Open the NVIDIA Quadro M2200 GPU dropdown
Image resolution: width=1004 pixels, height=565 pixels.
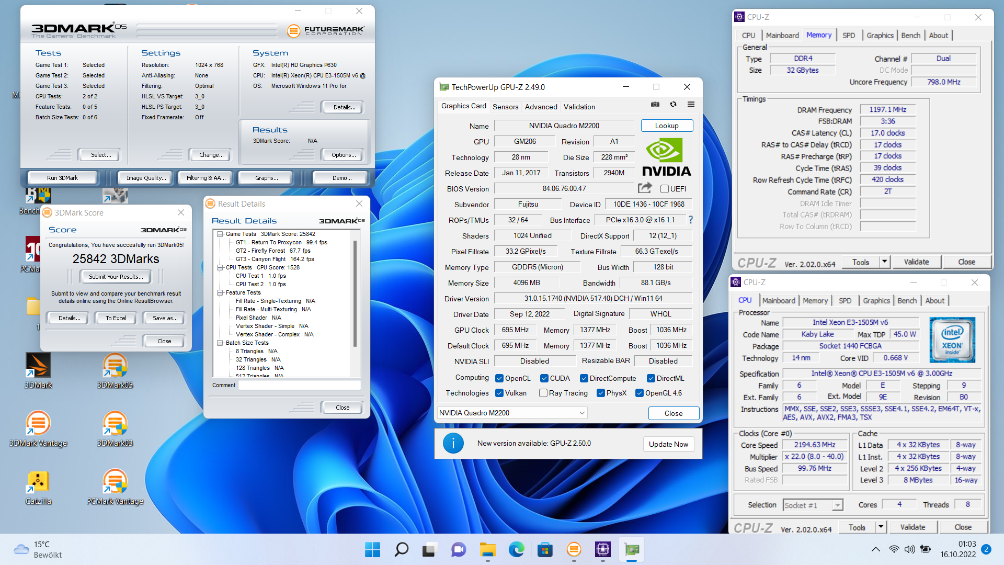coord(512,413)
